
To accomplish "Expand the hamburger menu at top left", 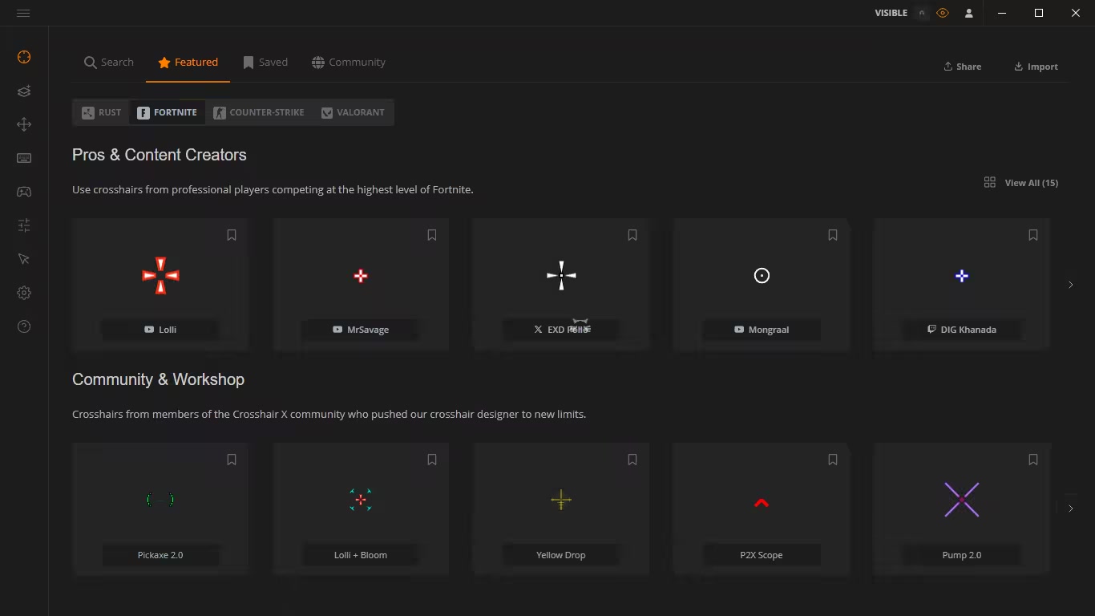I will pyautogui.click(x=23, y=13).
